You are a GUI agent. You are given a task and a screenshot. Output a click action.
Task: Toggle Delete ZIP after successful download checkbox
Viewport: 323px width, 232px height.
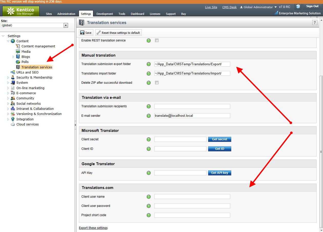(157, 83)
